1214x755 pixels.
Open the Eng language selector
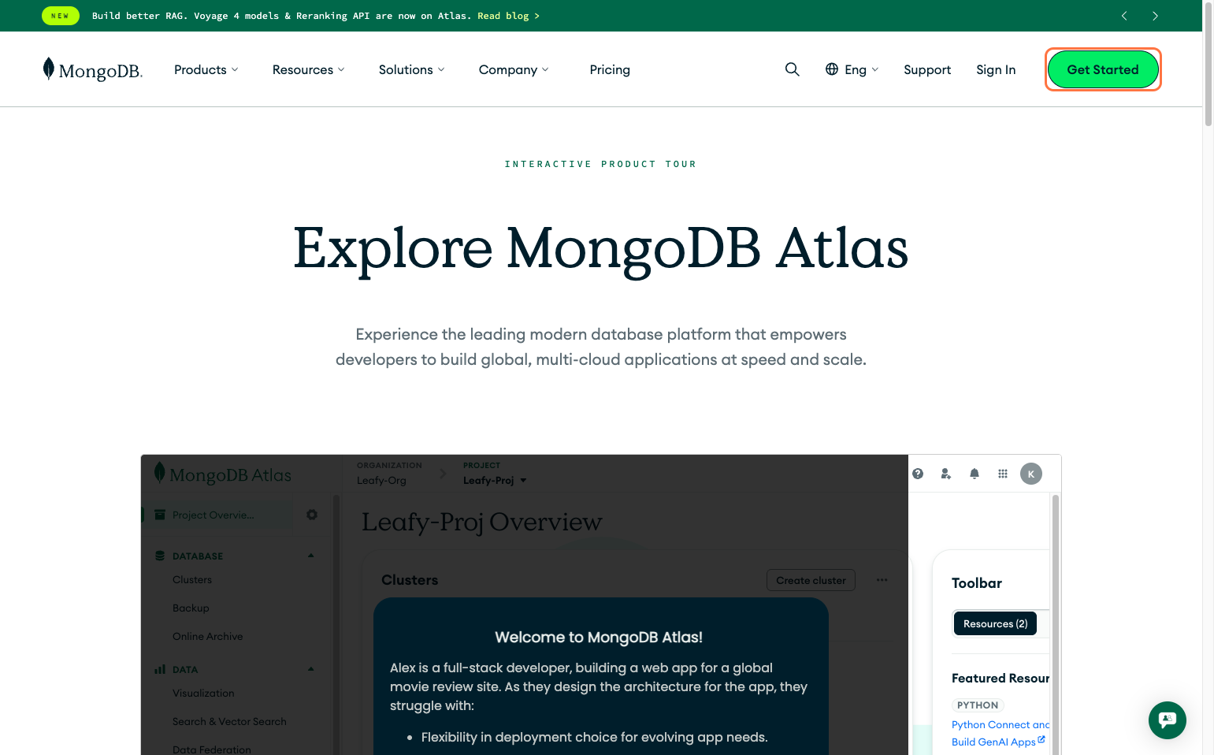852,69
